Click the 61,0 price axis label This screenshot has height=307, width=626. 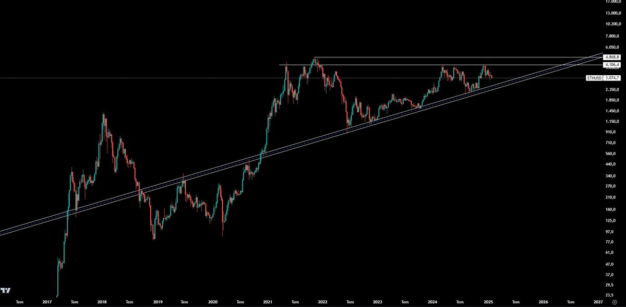pyautogui.click(x=610, y=253)
